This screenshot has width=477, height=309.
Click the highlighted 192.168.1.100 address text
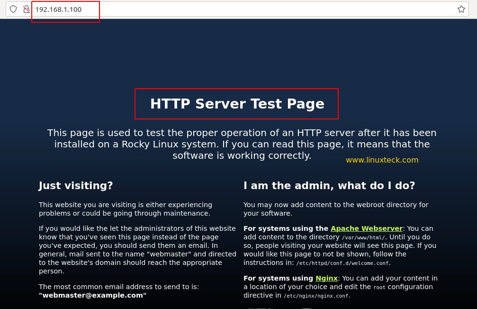point(58,9)
